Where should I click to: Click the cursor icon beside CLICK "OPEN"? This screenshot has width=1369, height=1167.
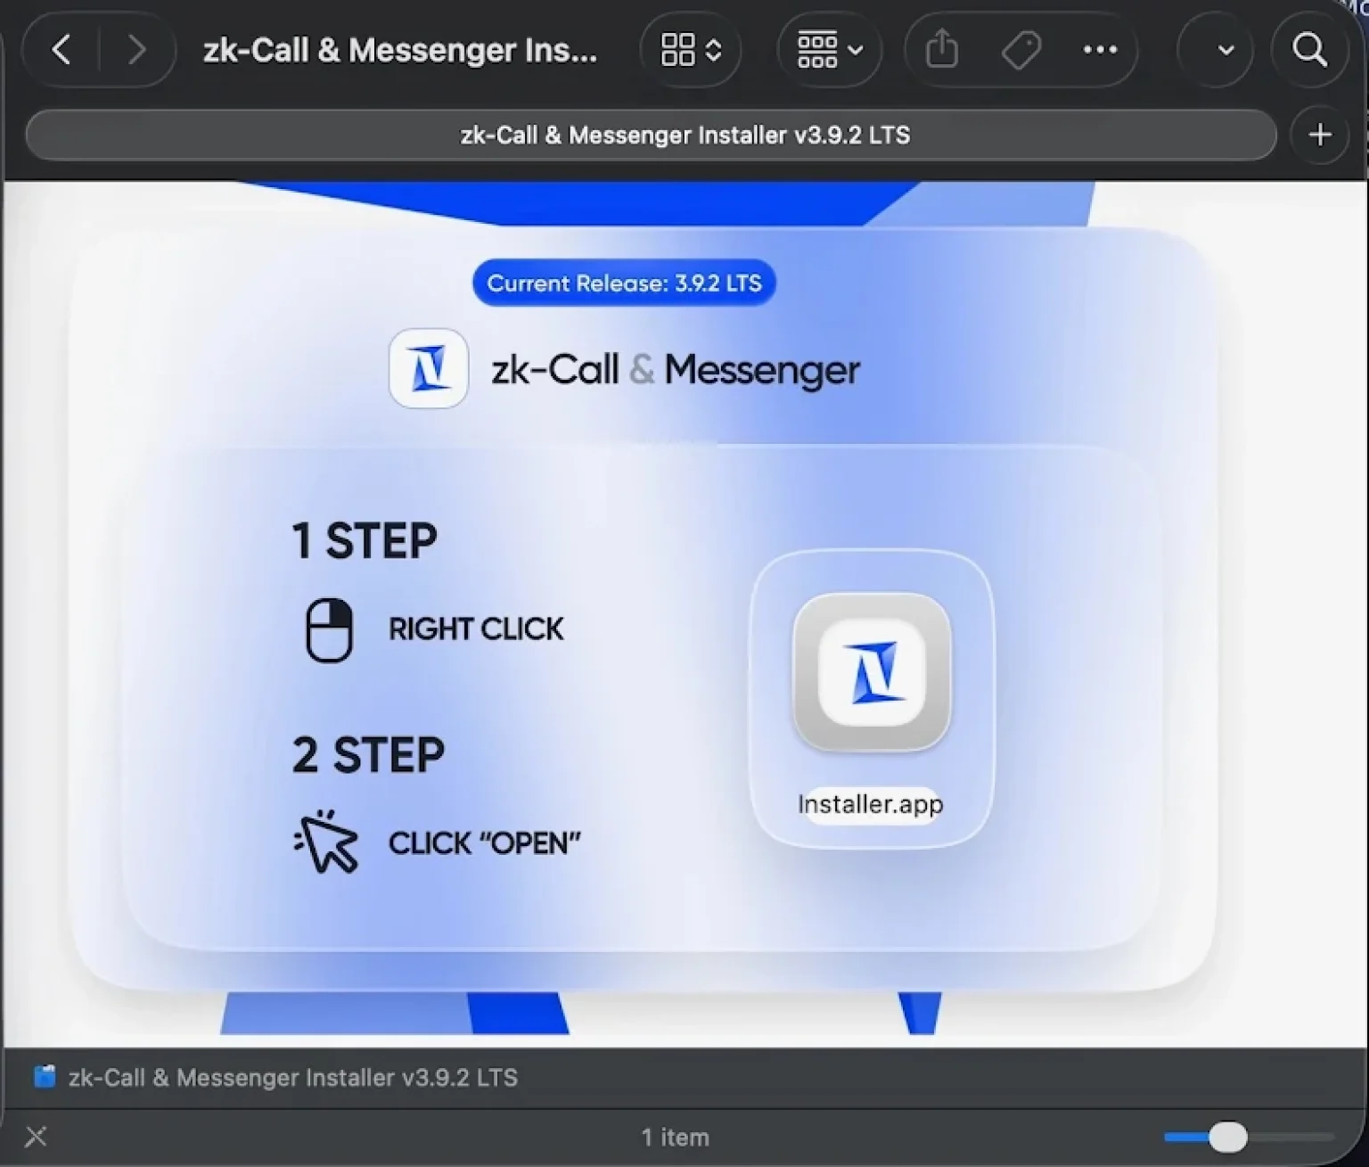pyautogui.click(x=327, y=842)
